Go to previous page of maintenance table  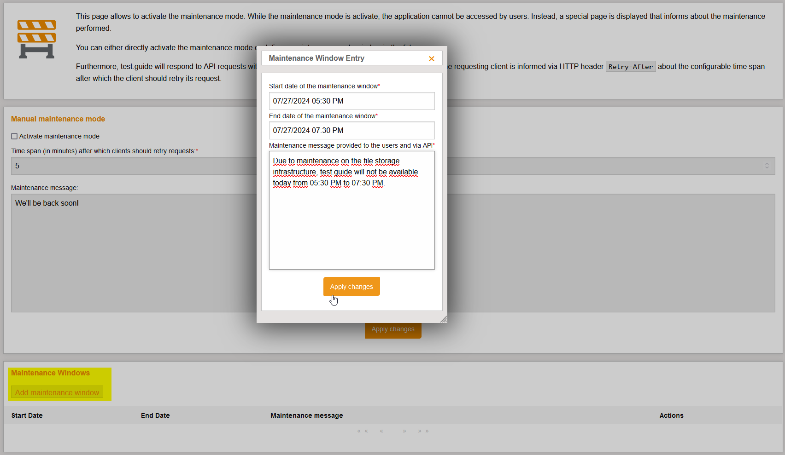(381, 431)
